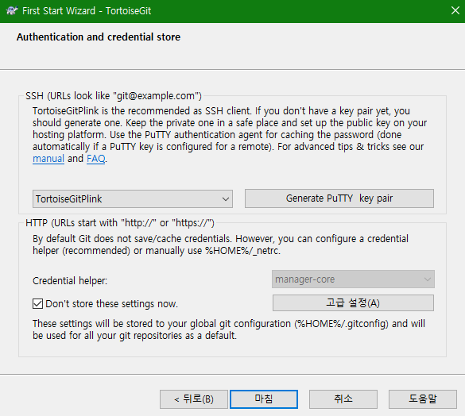
Task: Cancel the wizard with 취소 button
Action: pyautogui.click(x=343, y=399)
